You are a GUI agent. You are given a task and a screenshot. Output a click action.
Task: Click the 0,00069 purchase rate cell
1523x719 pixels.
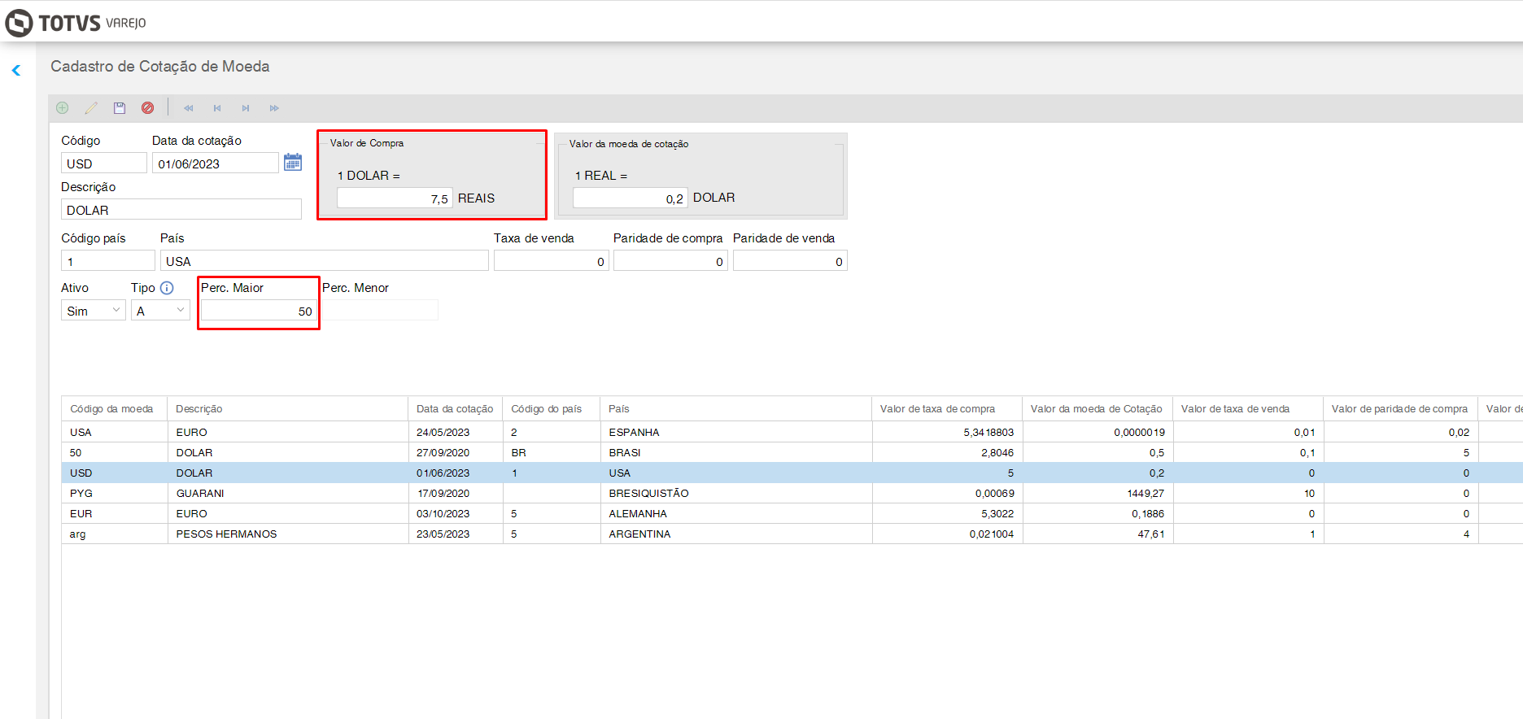point(947,493)
